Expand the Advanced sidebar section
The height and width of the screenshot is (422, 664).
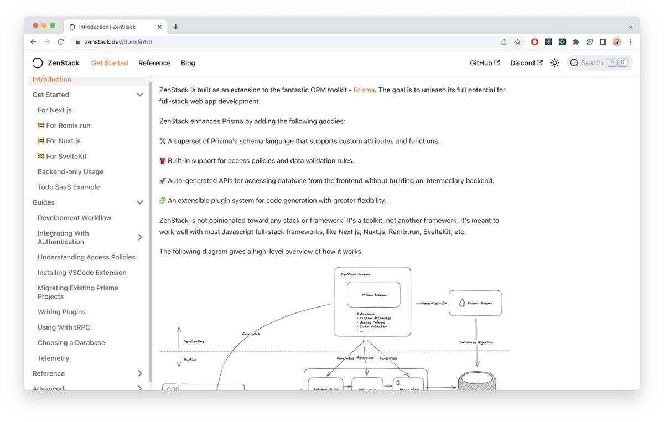pos(140,388)
